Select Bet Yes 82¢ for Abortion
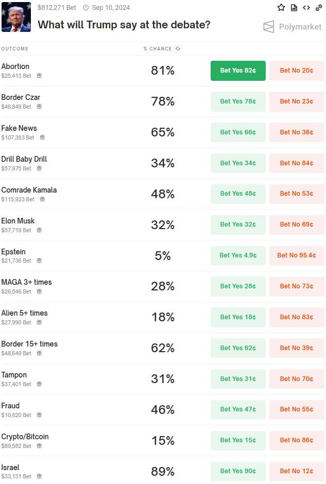 point(238,71)
